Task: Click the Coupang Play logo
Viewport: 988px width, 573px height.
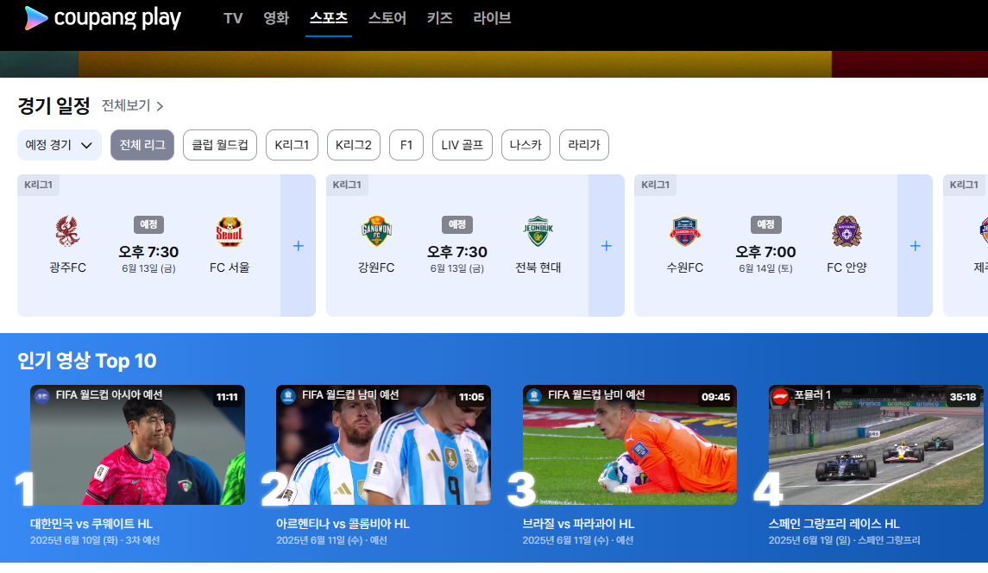Action: click(x=103, y=18)
